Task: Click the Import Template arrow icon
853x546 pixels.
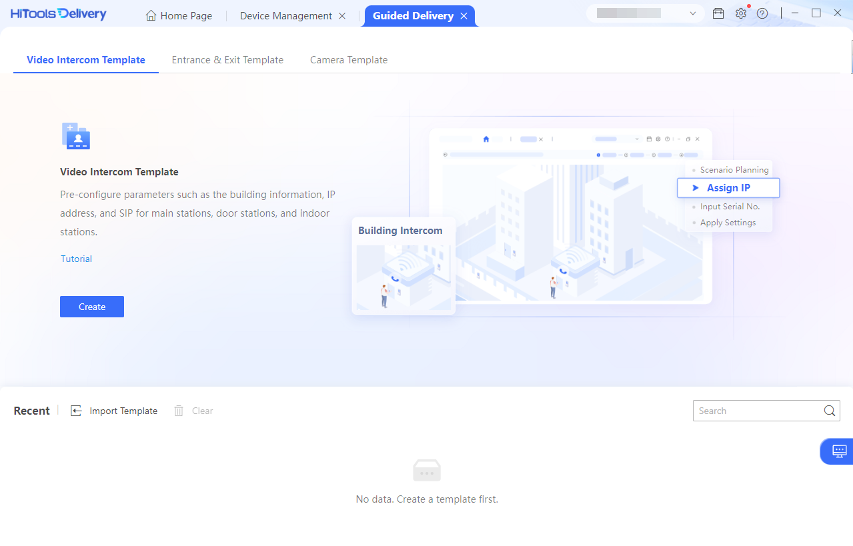Action: pos(77,411)
